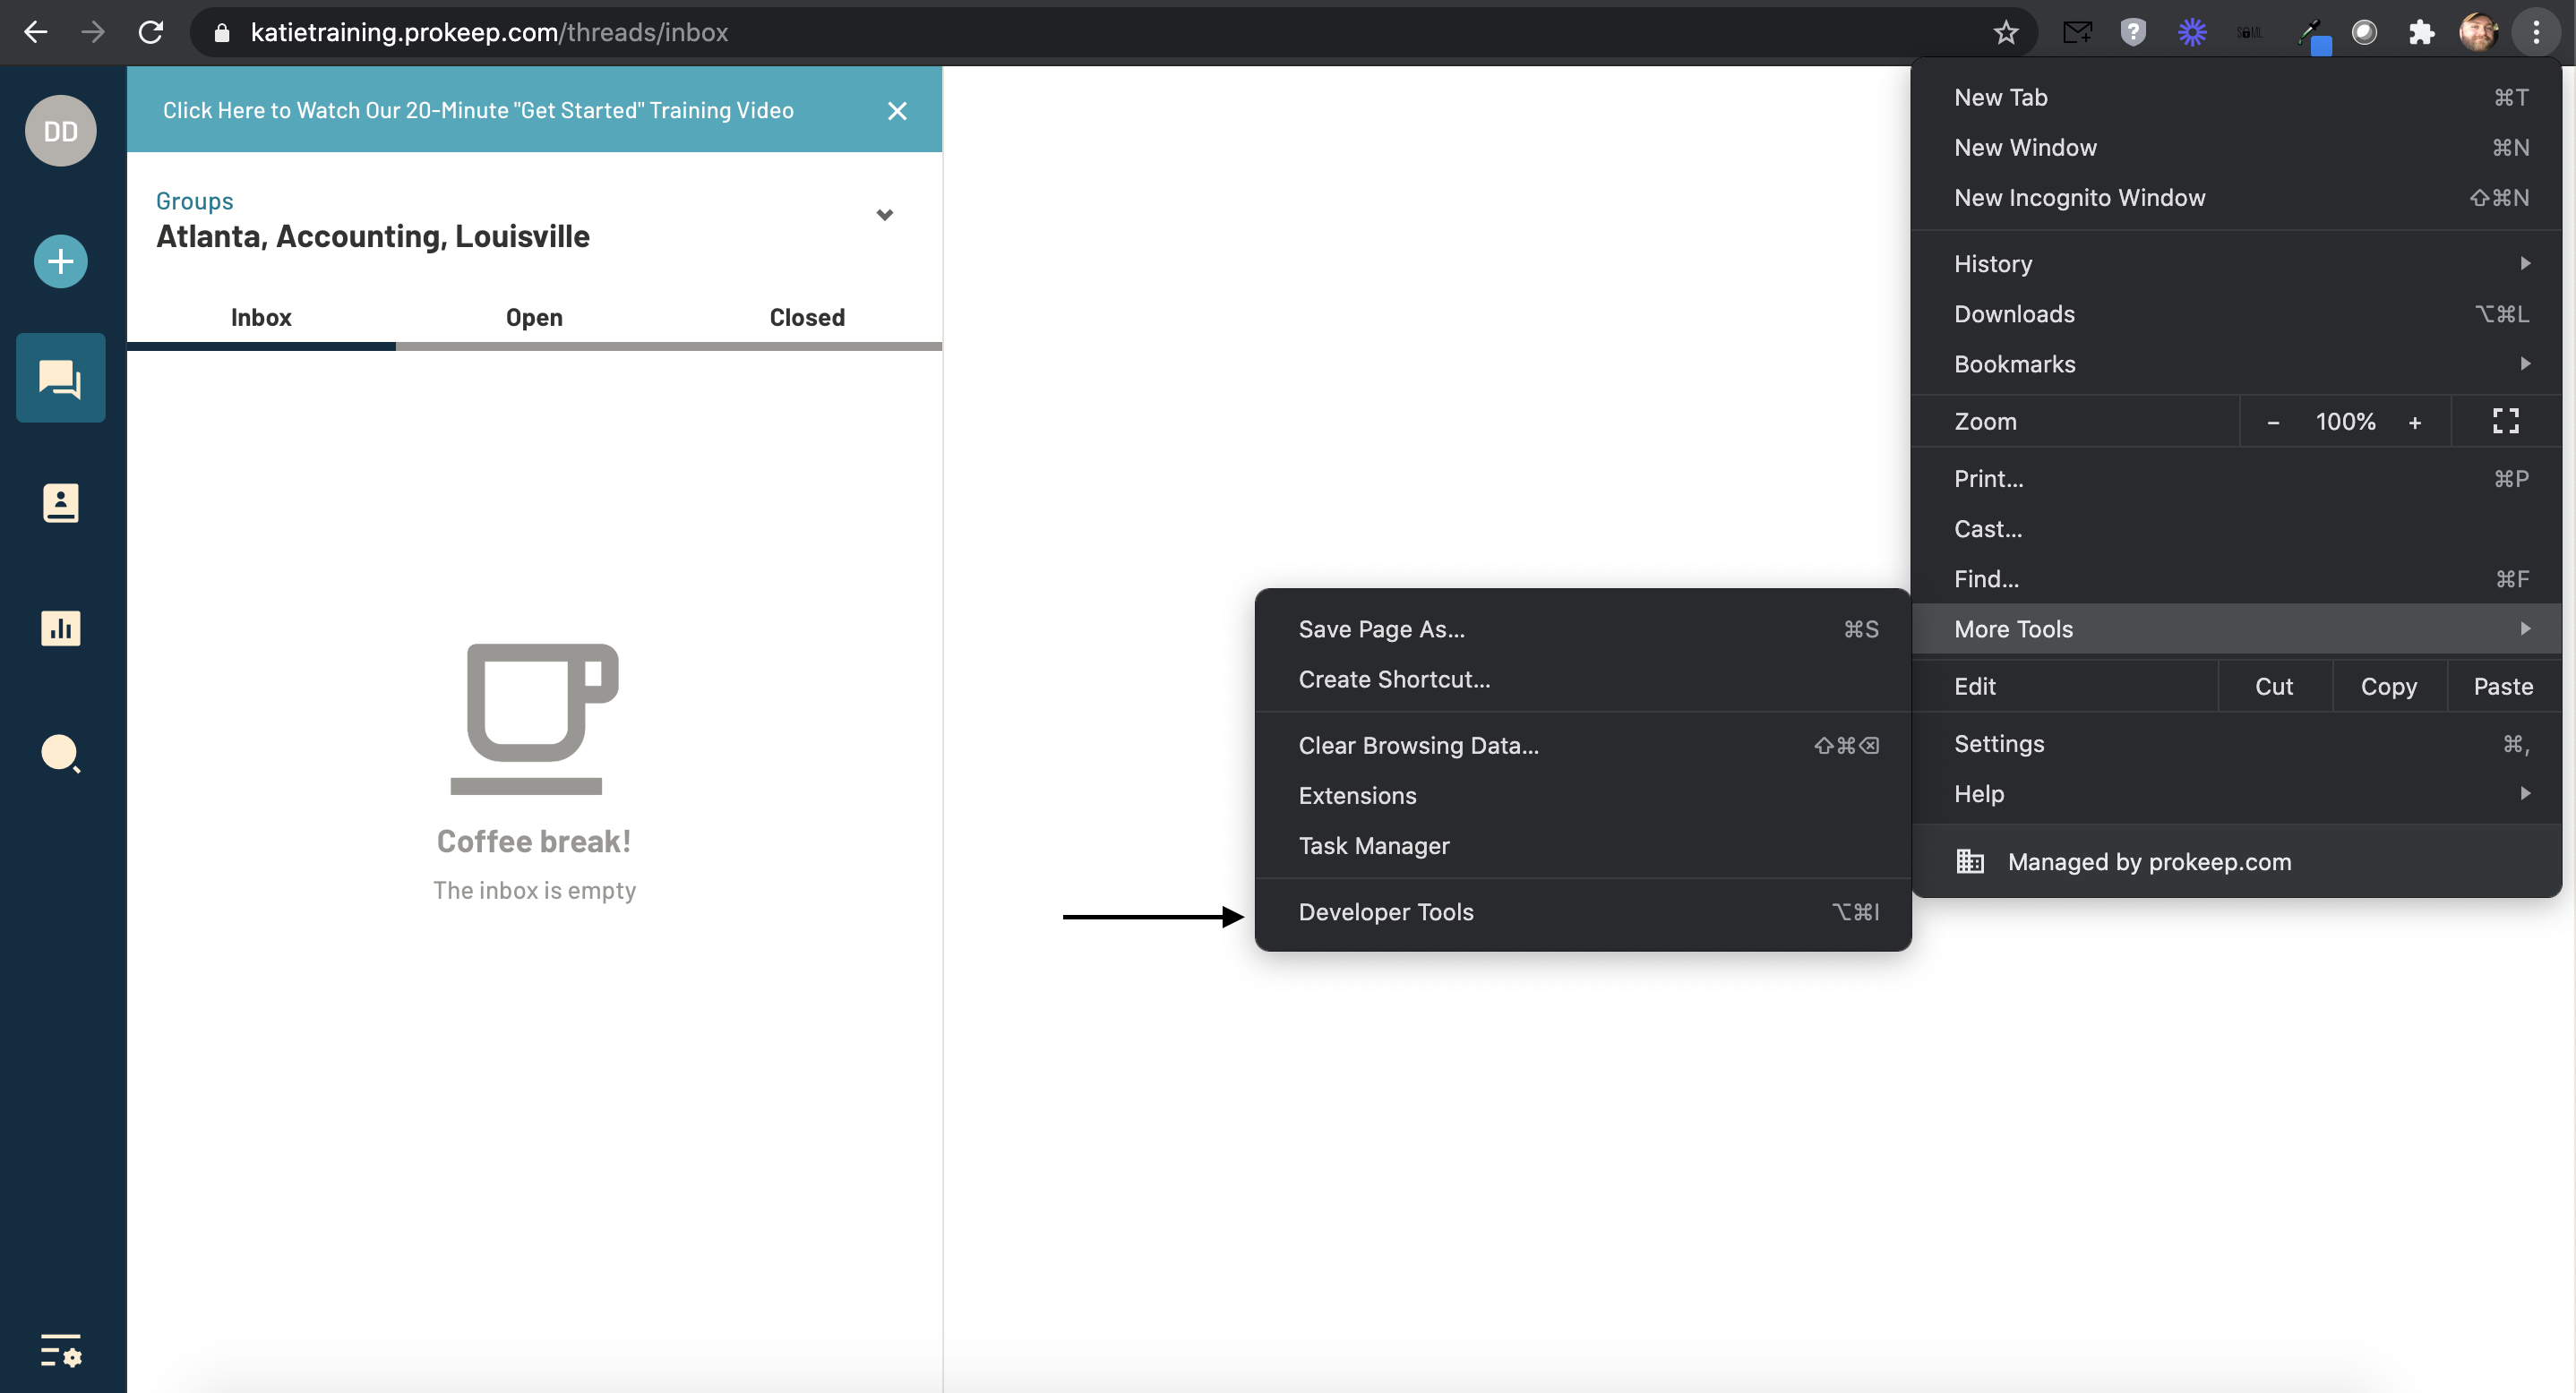Increase zoom with plus button
2576x1393 pixels.
pos(2414,423)
